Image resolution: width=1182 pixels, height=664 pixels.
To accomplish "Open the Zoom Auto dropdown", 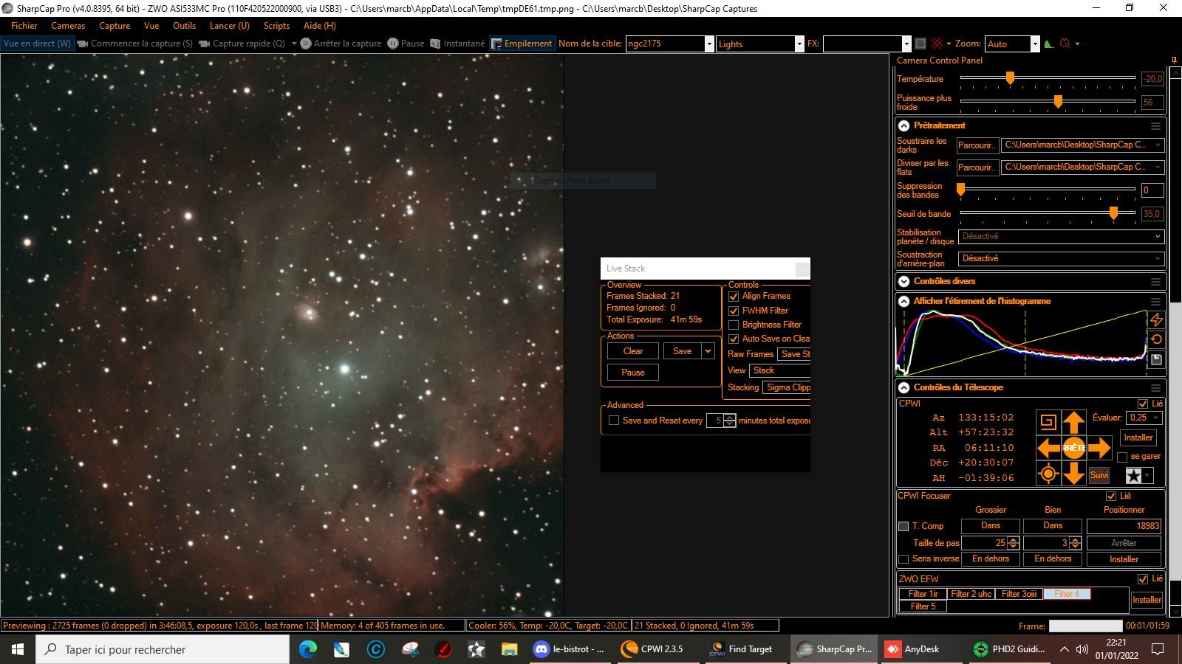I will click(x=1035, y=44).
